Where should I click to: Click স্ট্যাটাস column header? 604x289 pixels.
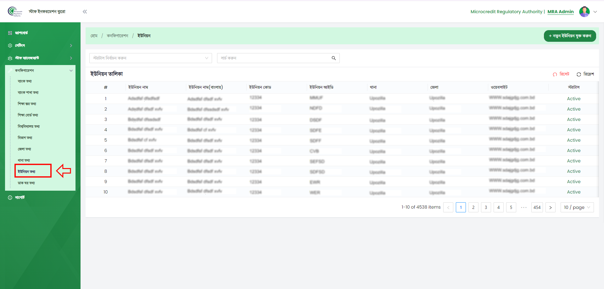(x=574, y=87)
